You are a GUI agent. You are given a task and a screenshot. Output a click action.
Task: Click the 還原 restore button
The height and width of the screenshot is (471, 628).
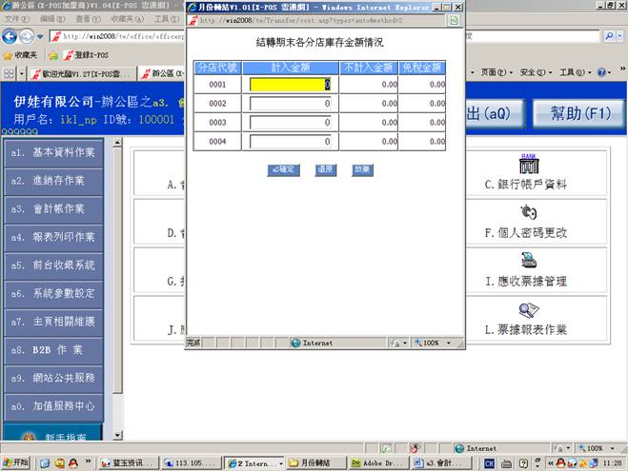pos(325,169)
